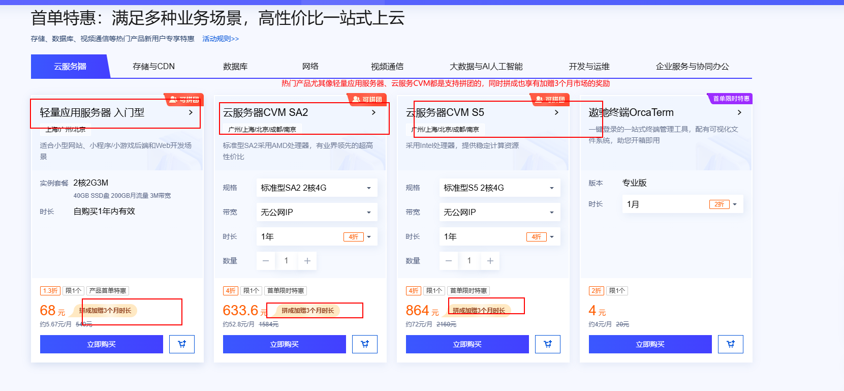The width and height of the screenshot is (844, 391).
Task: Increase quantity for CVM SA2
Action: [x=307, y=261]
